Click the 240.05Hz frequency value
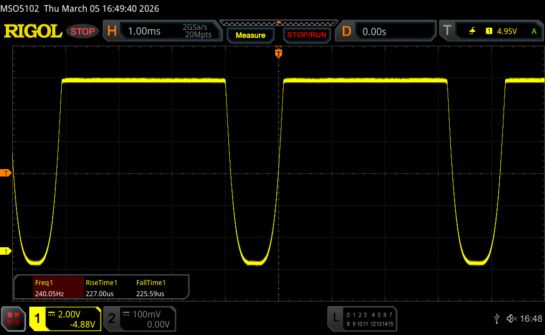This screenshot has height=335, width=545. (49, 294)
